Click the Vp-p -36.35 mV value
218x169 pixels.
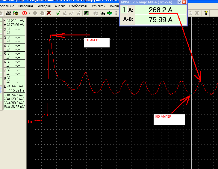click(14, 107)
